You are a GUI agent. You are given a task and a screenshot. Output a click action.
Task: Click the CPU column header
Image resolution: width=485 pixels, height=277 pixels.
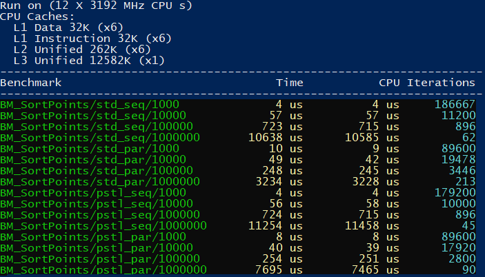[389, 83]
